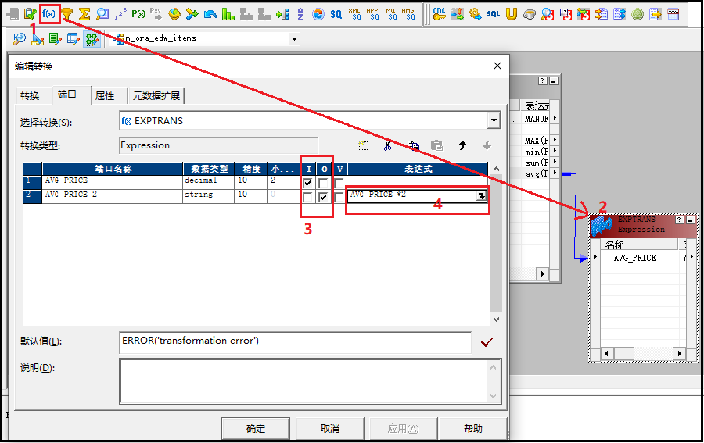Screen dimensions: 704x443
Task: Click the help ? button on EXPTRANS window
Action: point(680,220)
